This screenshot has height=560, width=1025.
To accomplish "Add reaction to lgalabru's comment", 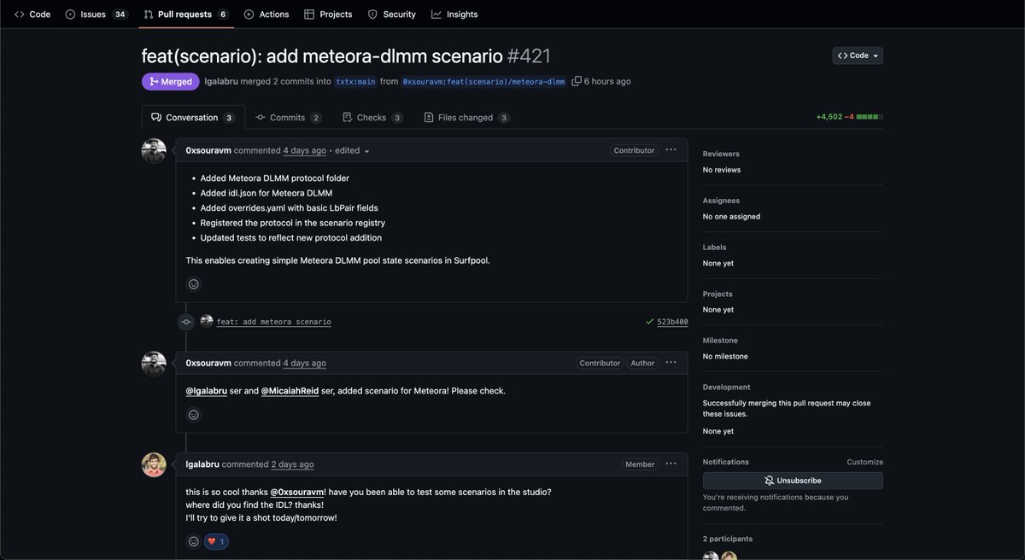I will click(194, 541).
